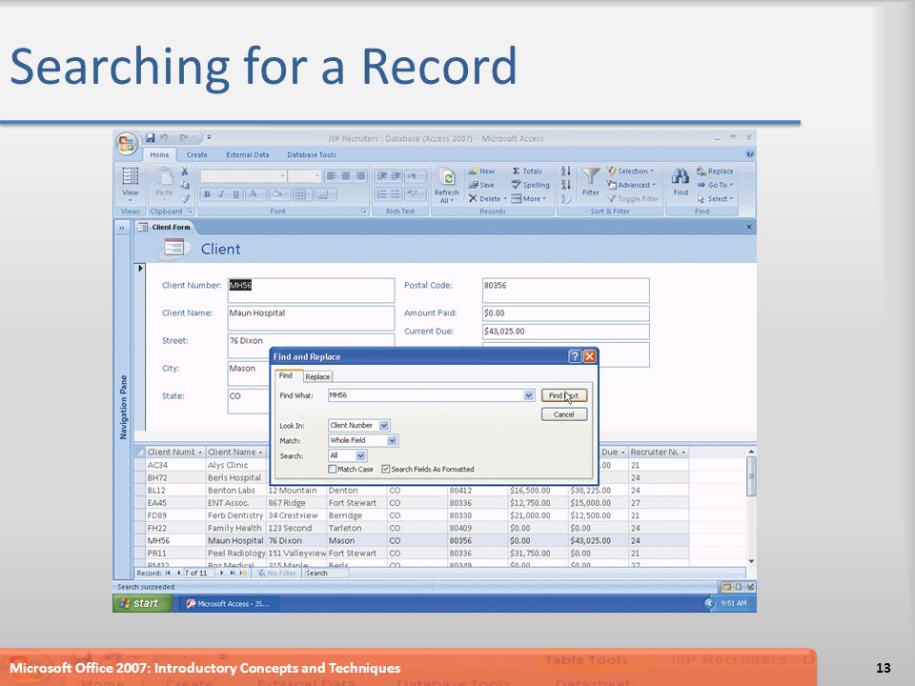Open the Search direction dropdown
The image size is (915, 686).
tap(360, 455)
